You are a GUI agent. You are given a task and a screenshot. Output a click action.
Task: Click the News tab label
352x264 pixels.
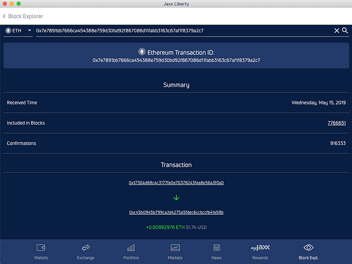pos(217,258)
